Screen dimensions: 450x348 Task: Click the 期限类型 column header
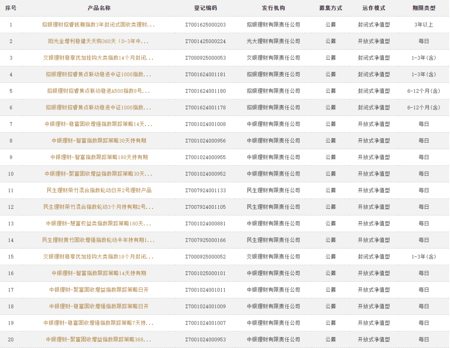click(x=423, y=8)
